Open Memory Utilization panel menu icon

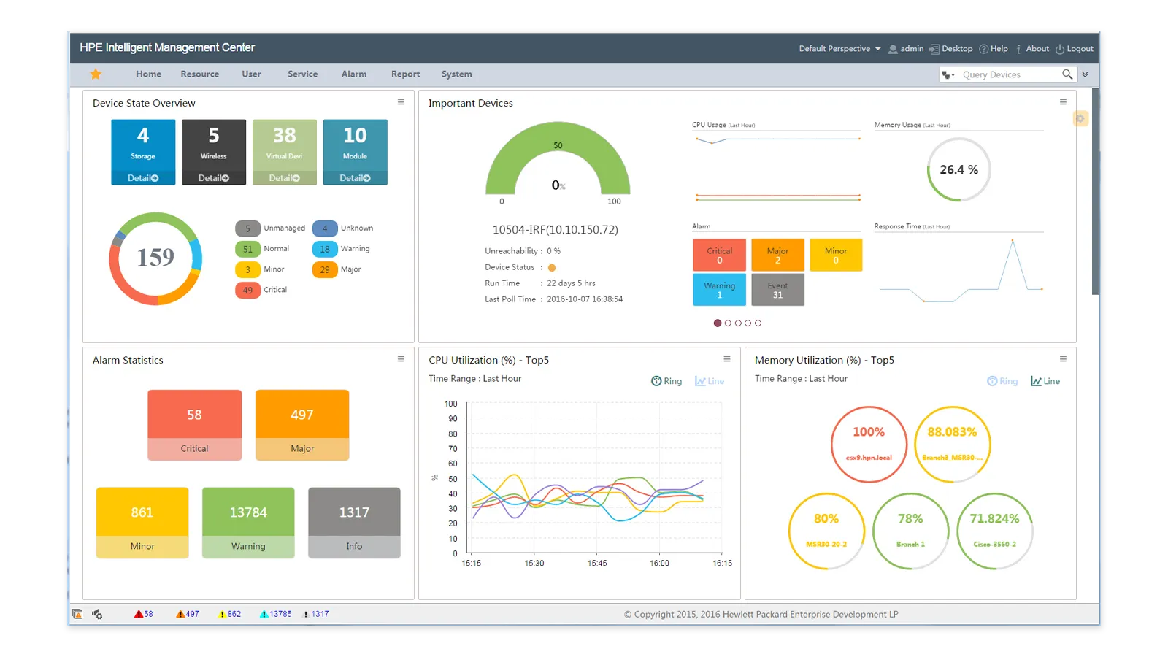coord(1063,359)
